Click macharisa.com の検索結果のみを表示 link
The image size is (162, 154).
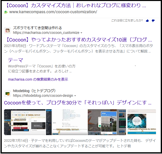coord(38,79)
